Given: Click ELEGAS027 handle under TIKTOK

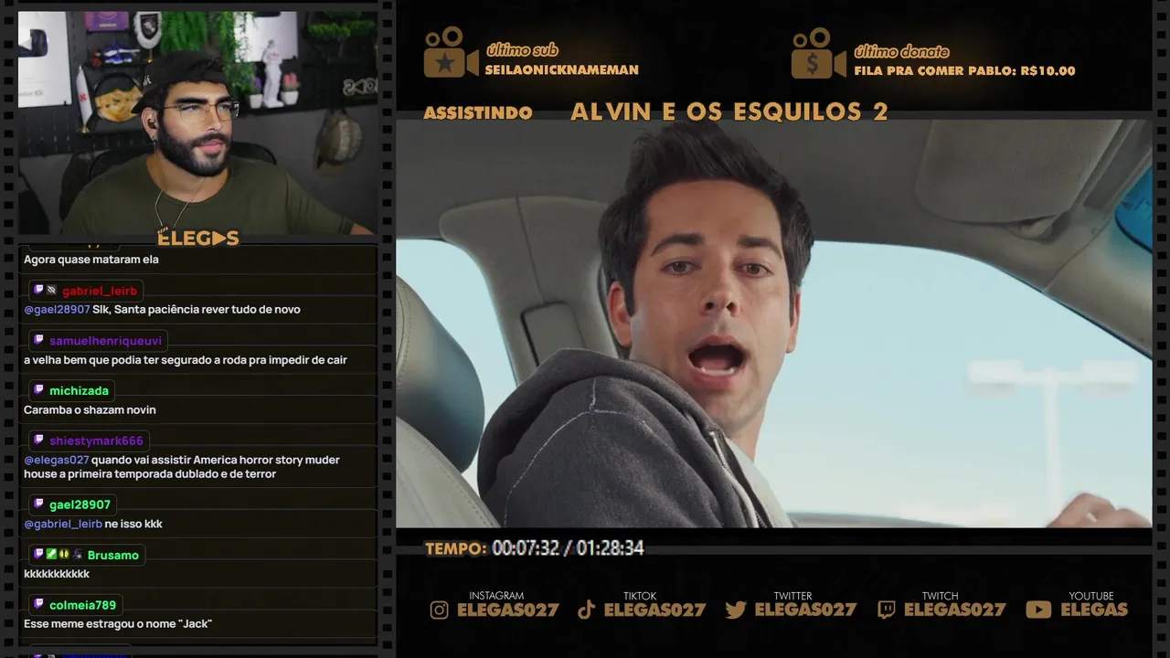Looking at the screenshot, I should coord(655,610).
